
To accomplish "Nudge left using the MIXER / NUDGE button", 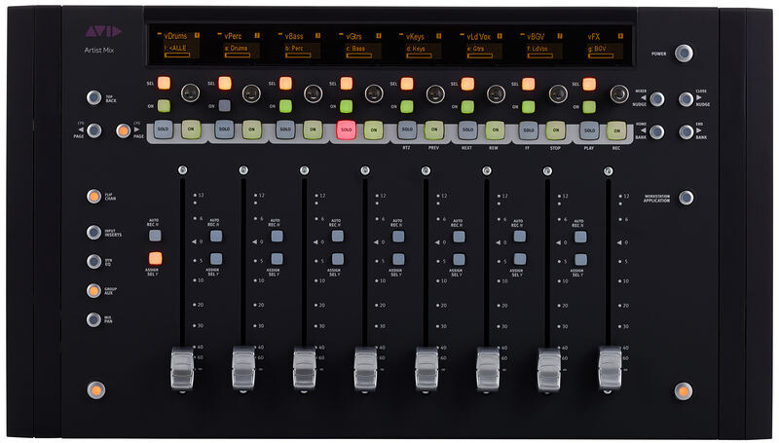I will coord(657,99).
